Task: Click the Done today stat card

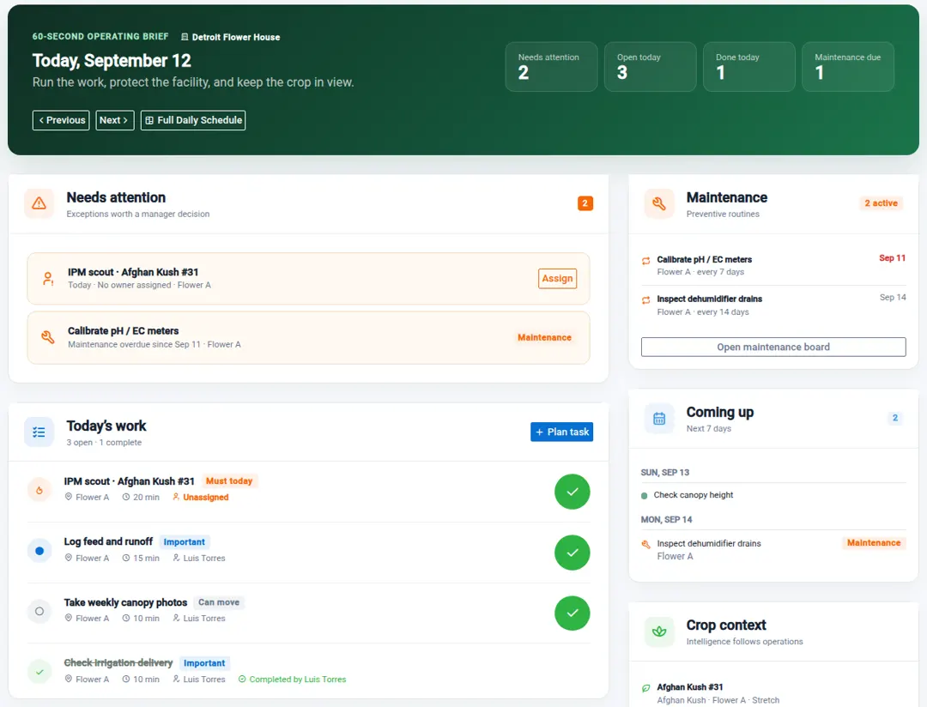Action: (x=748, y=67)
